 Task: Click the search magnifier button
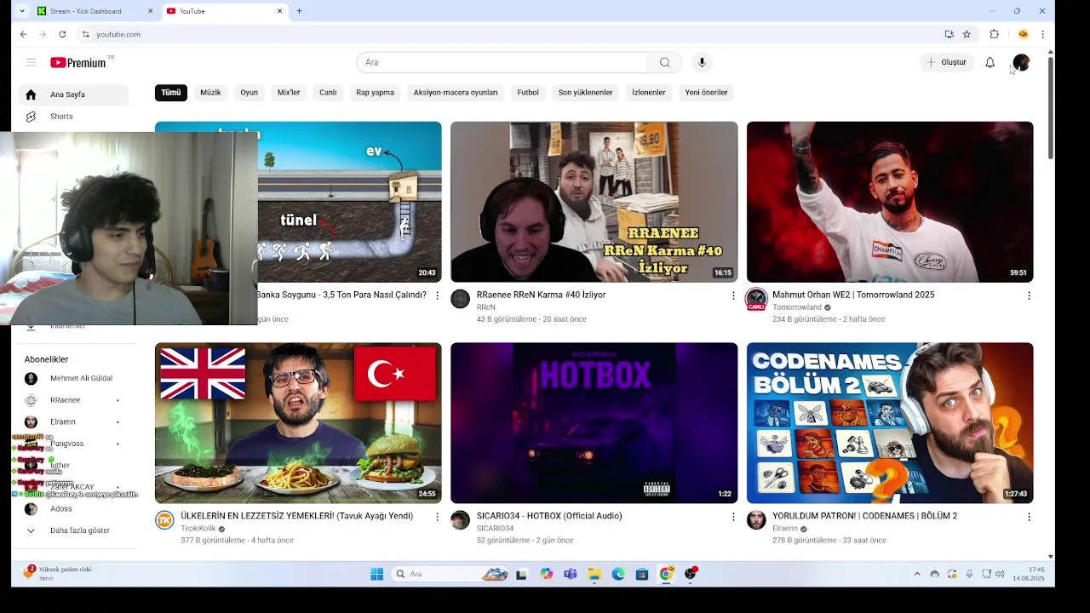pyautogui.click(x=665, y=62)
